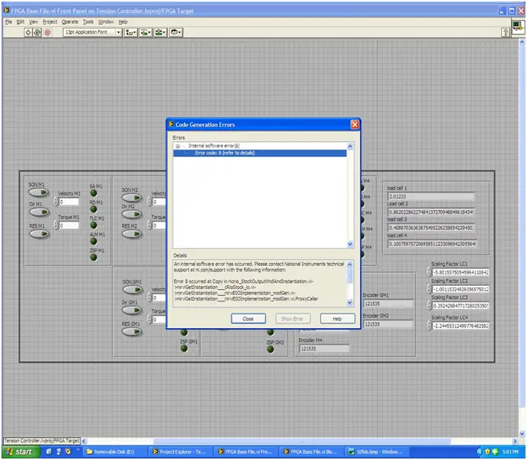
Task: Click the quick launch overflow chevron
Action: click(x=77, y=449)
